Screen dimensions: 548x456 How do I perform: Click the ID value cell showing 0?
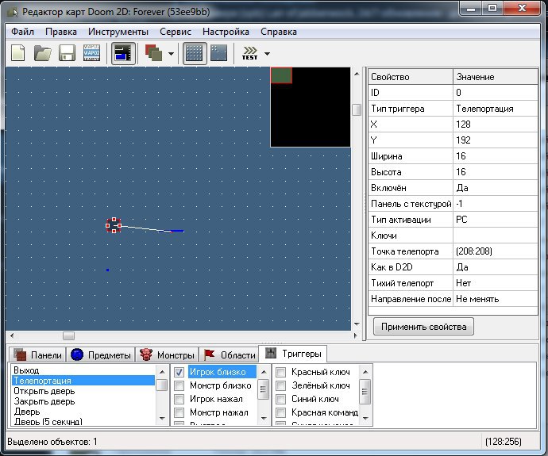pyautogui.click(x=496, y=93)
